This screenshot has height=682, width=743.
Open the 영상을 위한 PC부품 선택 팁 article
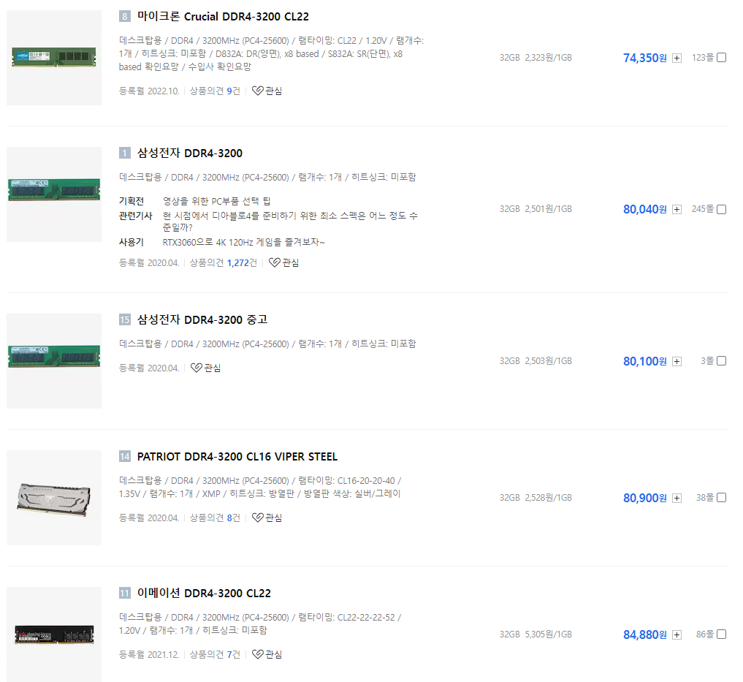(x=216, y=201)
